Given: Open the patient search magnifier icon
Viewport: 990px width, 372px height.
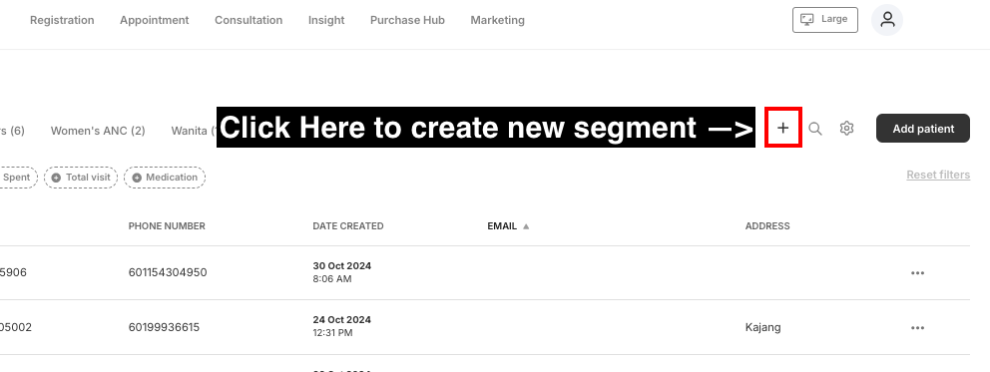Looking at the screenshot, I should [815, 129].
